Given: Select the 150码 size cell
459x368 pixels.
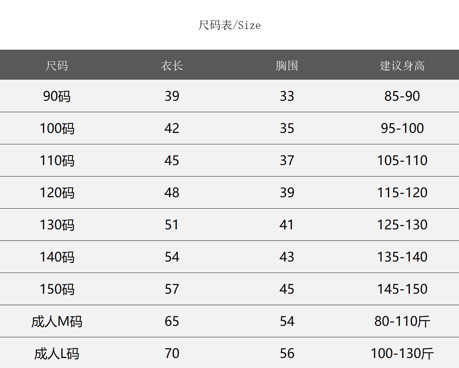Looking at the screenshot, I should (x=57, y=289).
